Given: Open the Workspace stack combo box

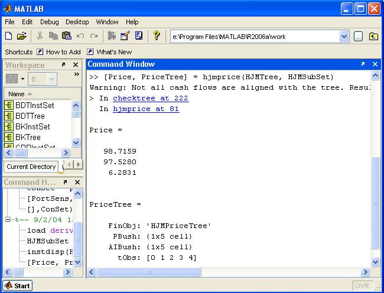Looking at the screenshot, I should (x=43, y=79).
